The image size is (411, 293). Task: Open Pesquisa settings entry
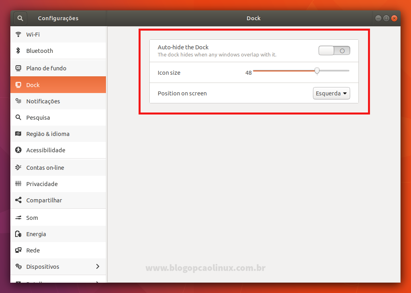(58, 117)
